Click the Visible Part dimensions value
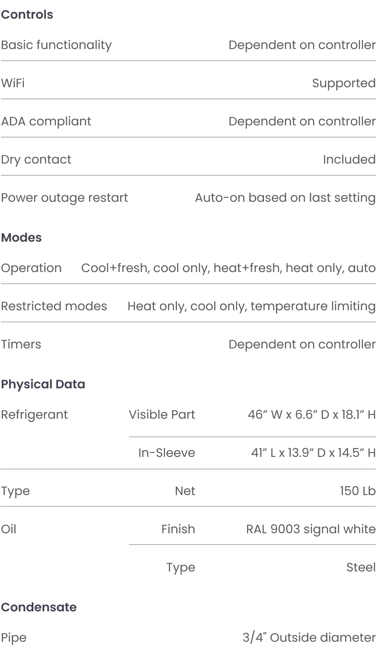376x653 pixels. 312,415
